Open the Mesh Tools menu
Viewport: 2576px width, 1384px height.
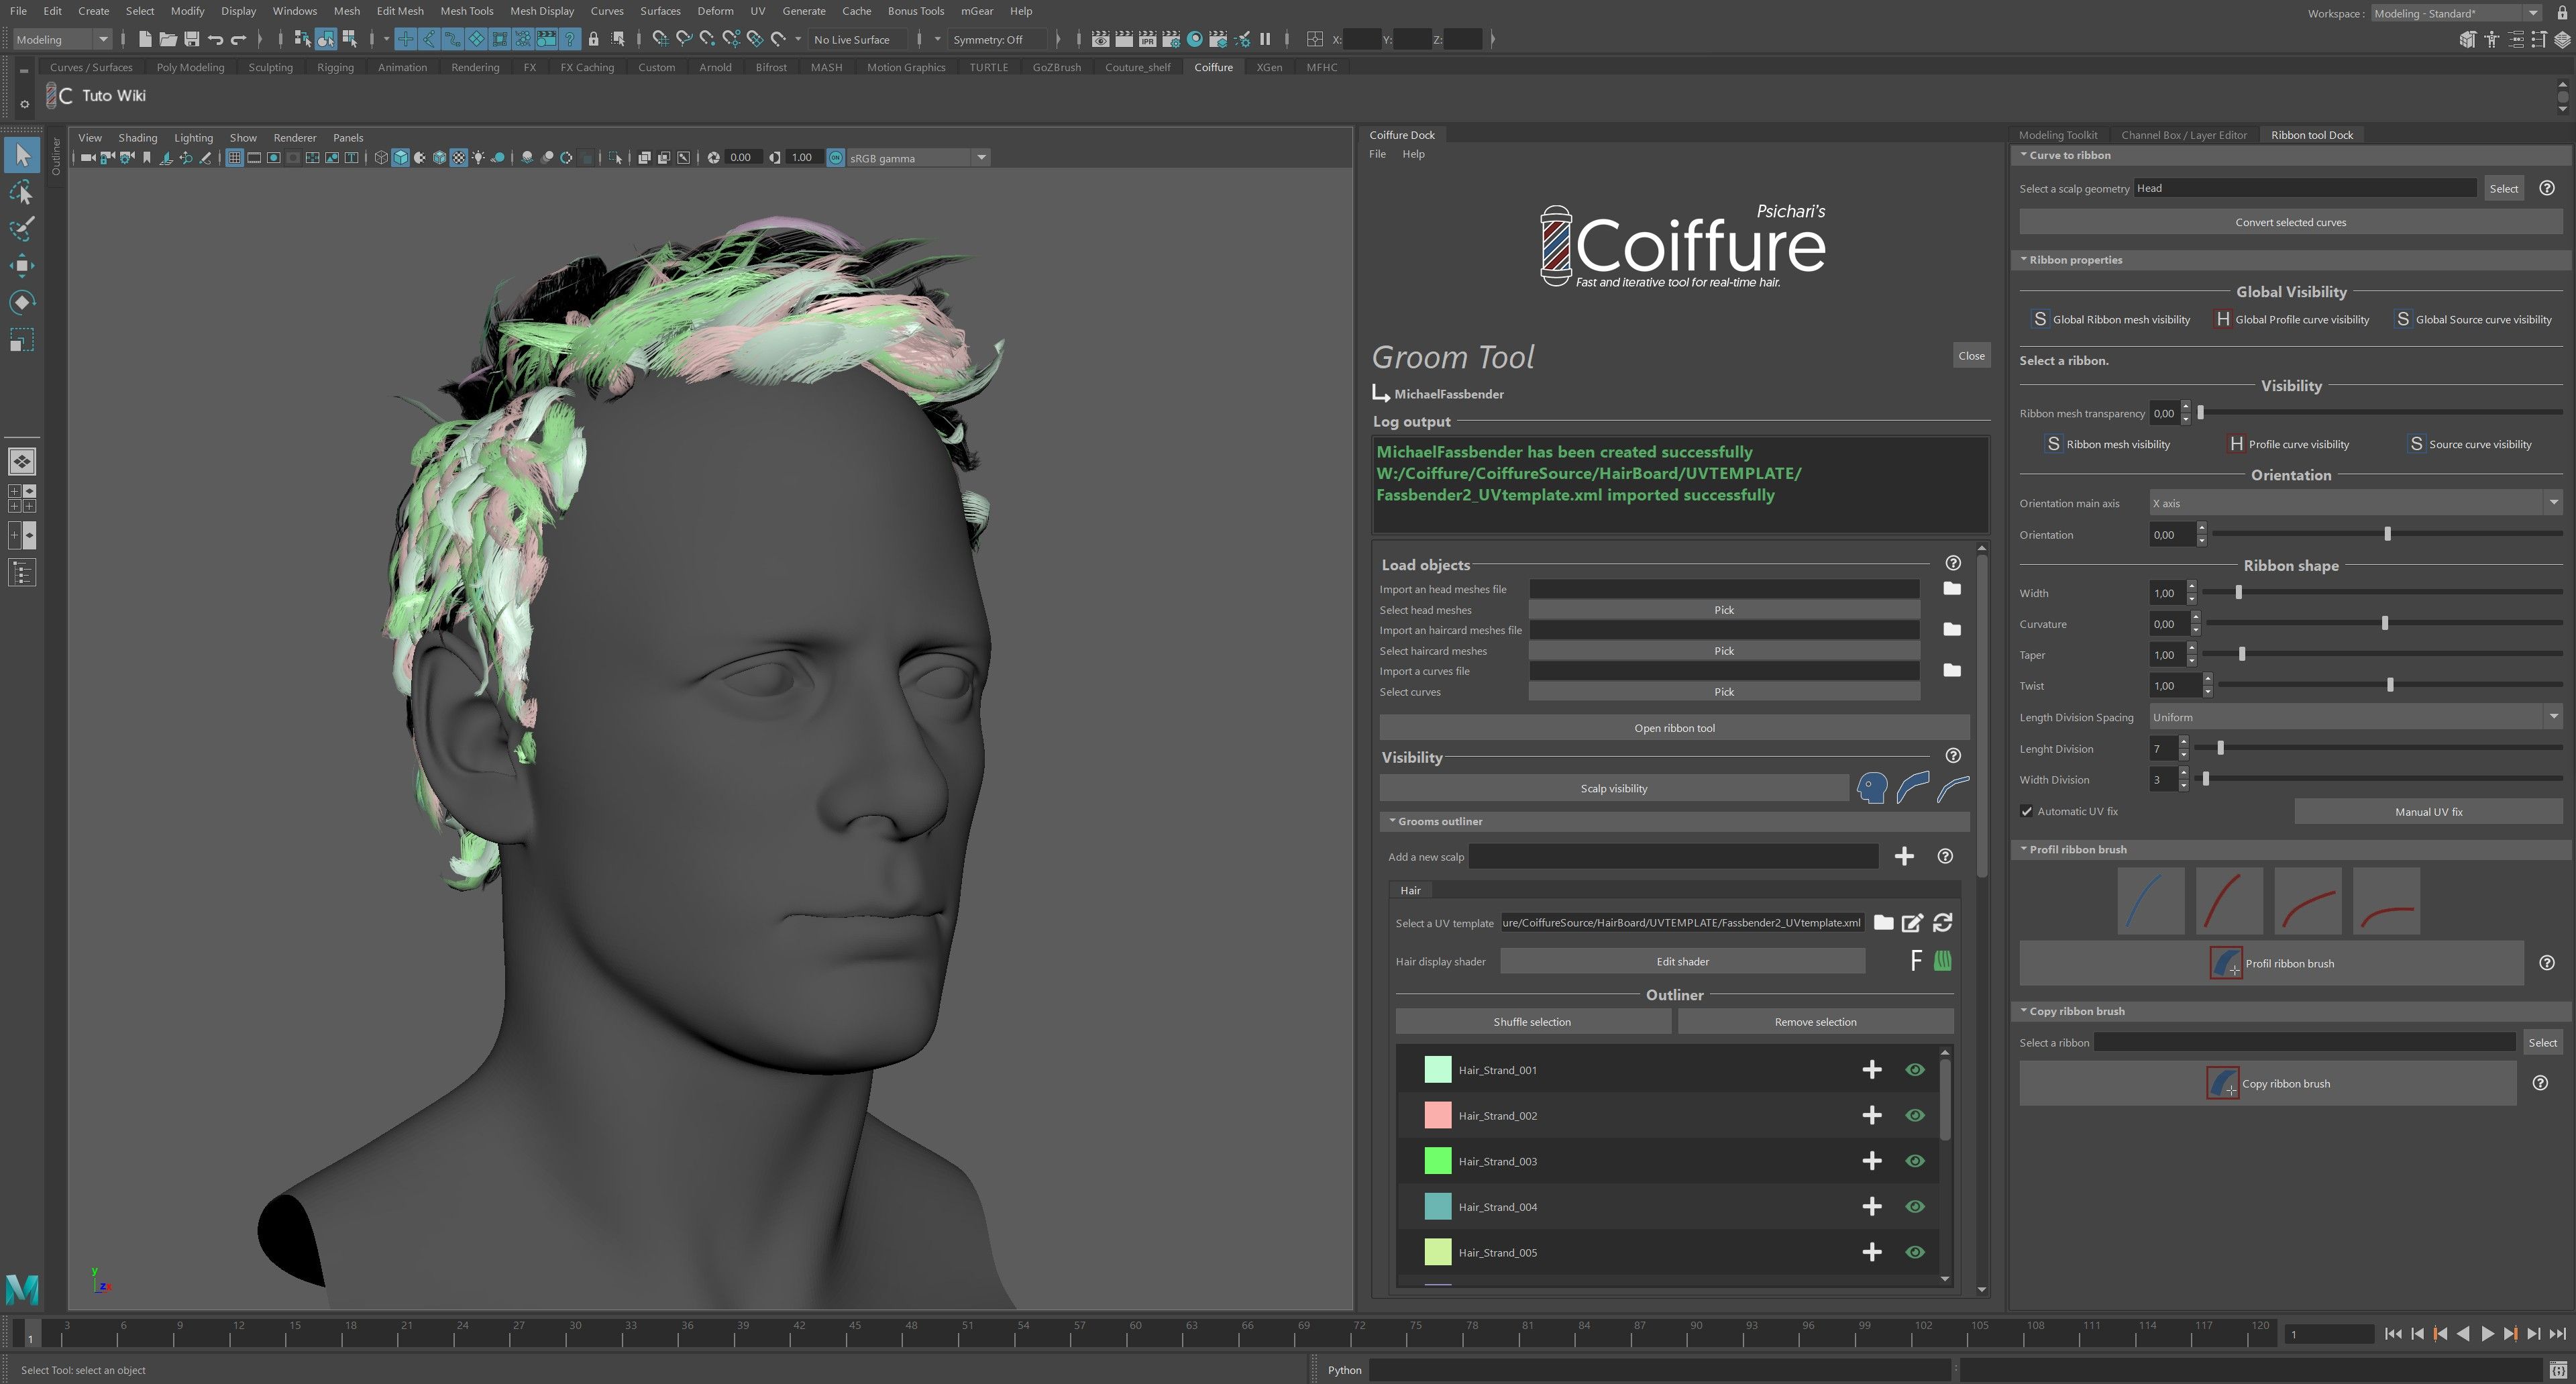tap(466, 11)
